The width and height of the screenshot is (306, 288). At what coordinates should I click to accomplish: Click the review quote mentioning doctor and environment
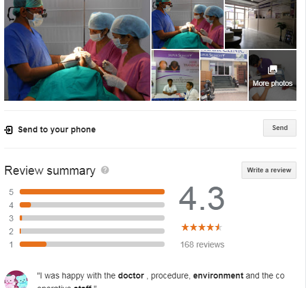pyautogui.click(x=160, y=280)
